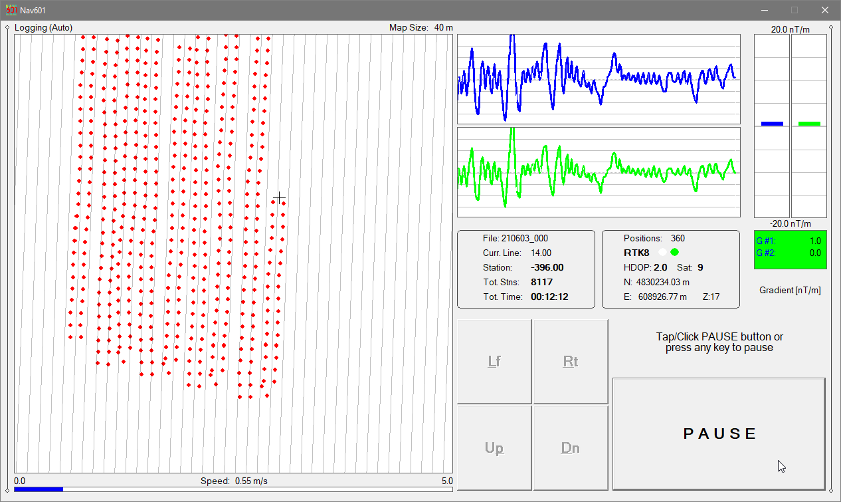841x502 pixels.
Task: Click the green gradient trace chart
Action: point(599,172)
